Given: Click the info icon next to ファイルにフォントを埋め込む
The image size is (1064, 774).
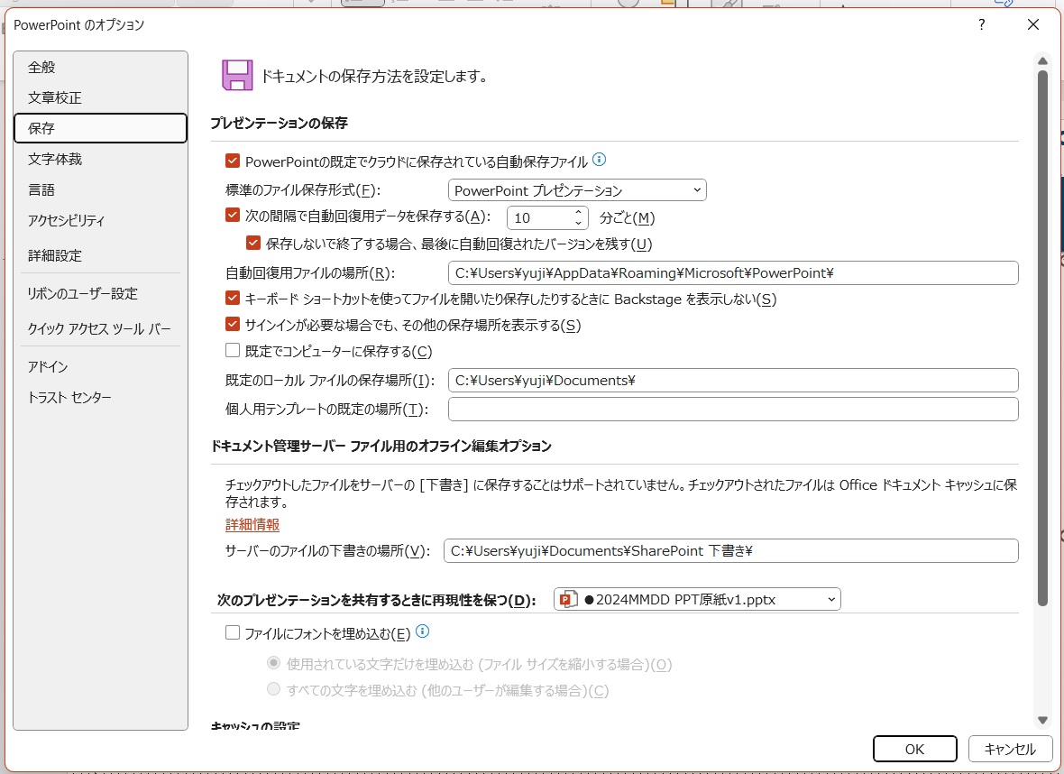Looking at the screenshot, I should click(422, 631).
